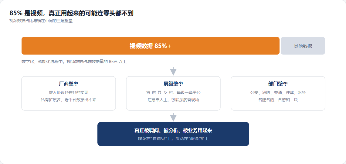Click the text "省-市-县-乡-村，每级一套平台"
346x164 pixels.
(x=173, y=92)
